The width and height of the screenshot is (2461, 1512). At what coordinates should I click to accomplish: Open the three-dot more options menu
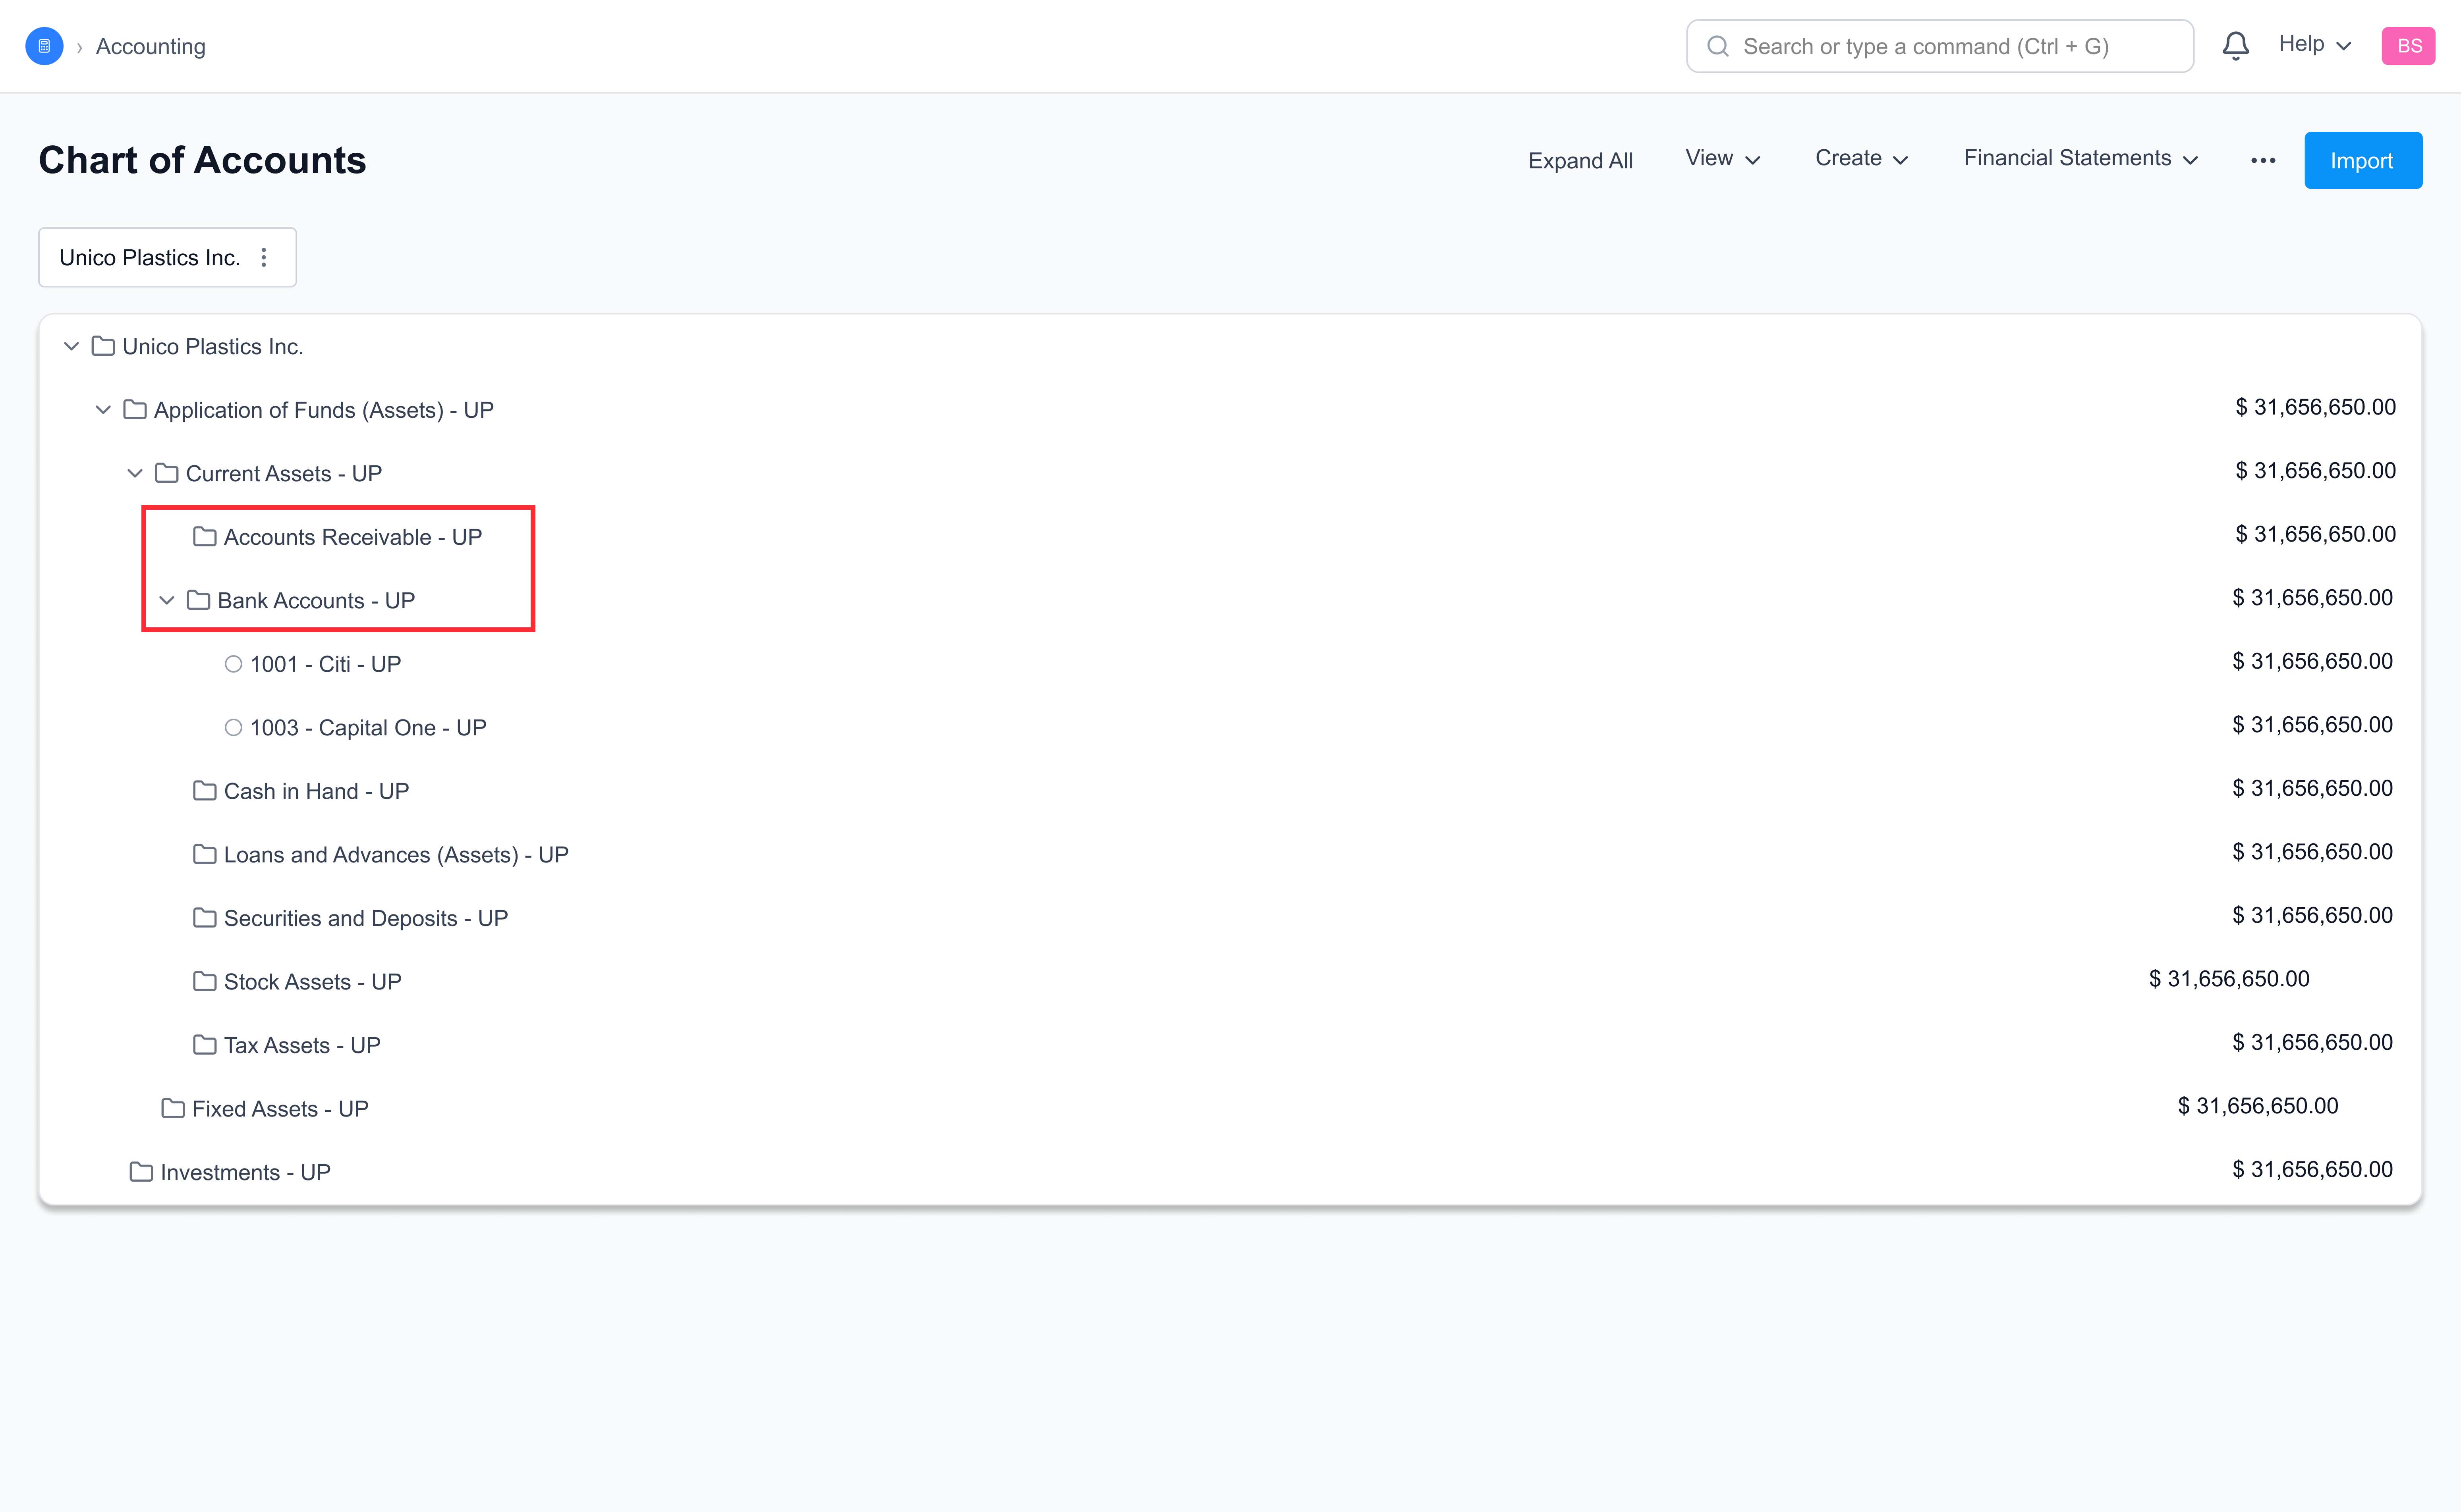pos(2263,160)
